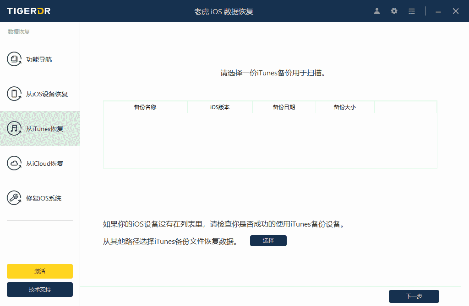Viewport: 469px width, 306px height.
Task: Click the 下一步 next button
Action: click(414, 296)
